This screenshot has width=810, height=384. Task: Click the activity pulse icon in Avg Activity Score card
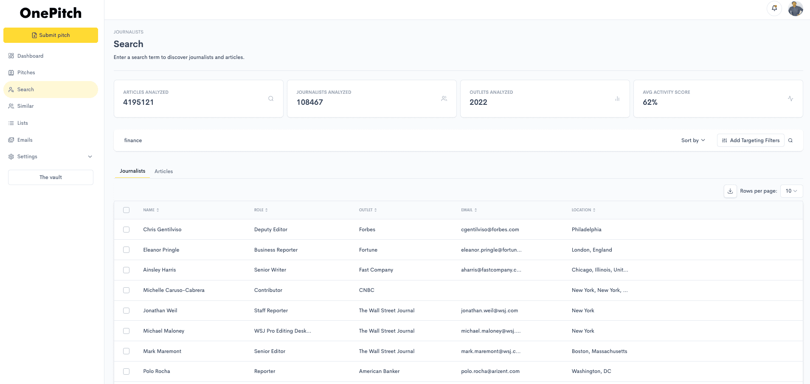pos(790,98)
